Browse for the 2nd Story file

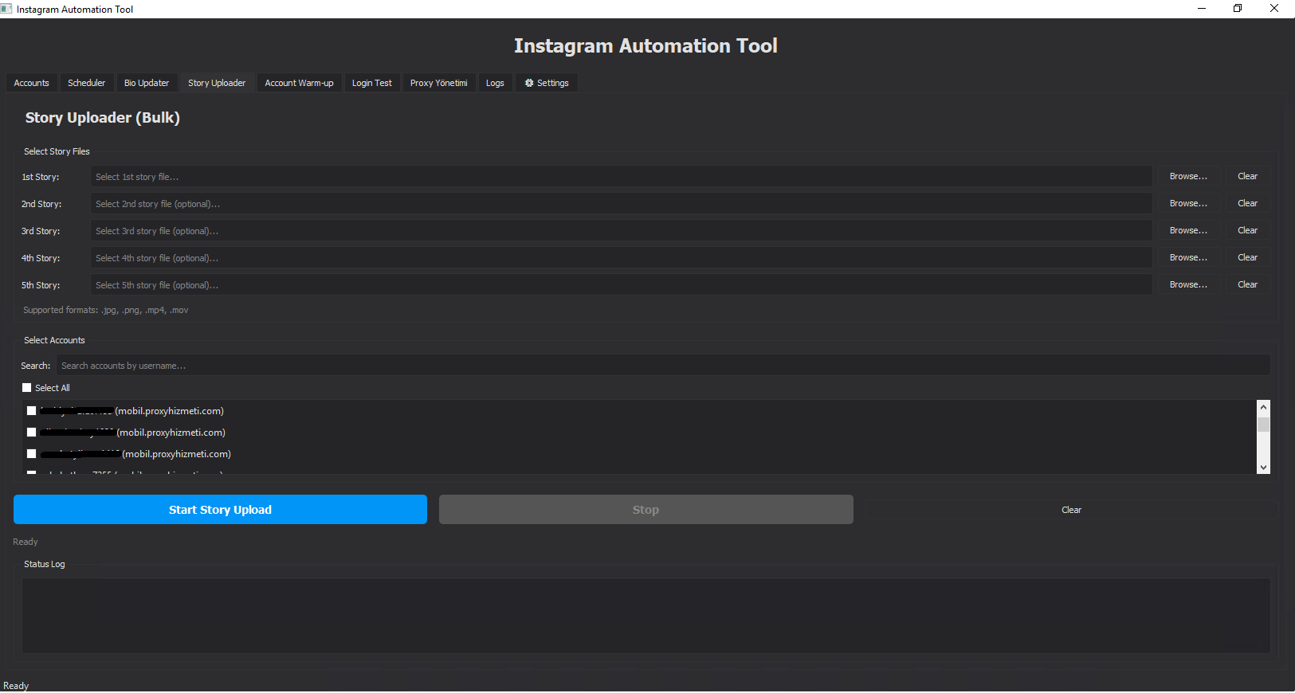click(x=1188, y=203)
